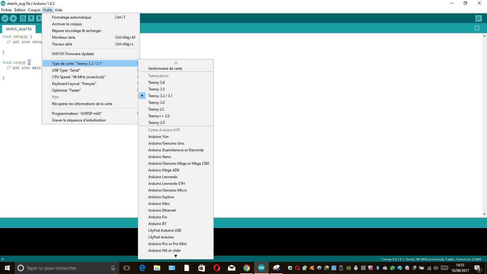Choose Arduino/Genuino Micro
This screenshot has width=487, height=274.
[176, 190]
